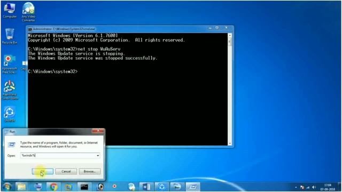Click cmd.exe icon in the title bar

[30, 29]
